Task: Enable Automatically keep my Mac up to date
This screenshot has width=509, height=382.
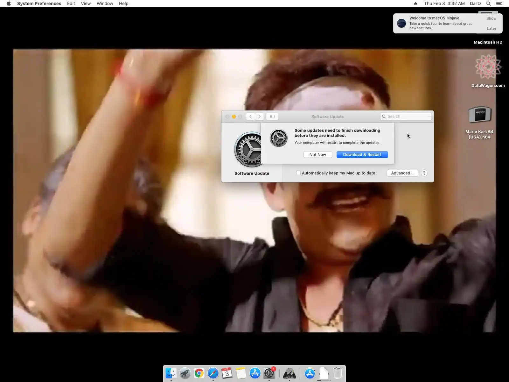Action: coord(298,173)
